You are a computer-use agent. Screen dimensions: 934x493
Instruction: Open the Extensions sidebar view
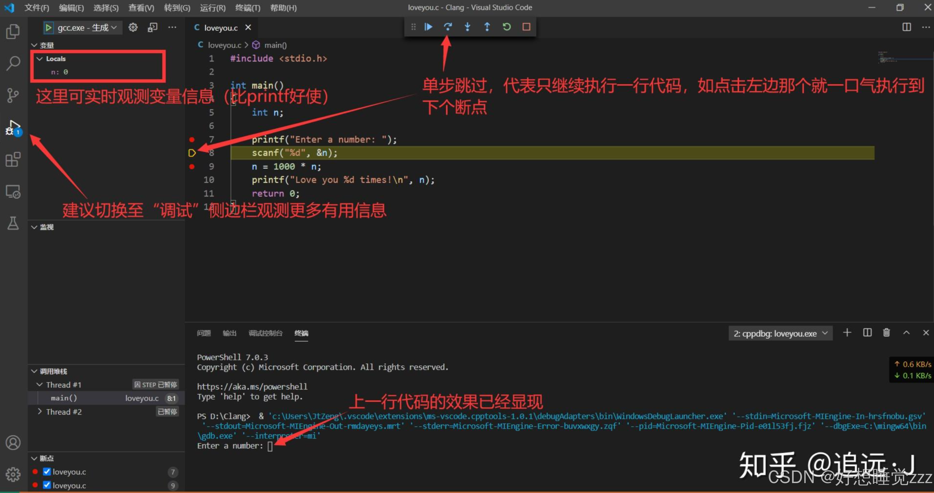tap(13, 159)
